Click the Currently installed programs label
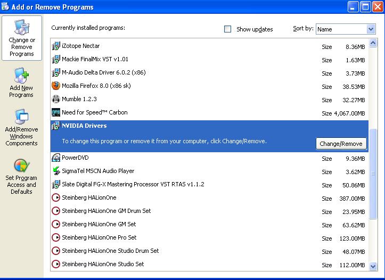Image resolution: width=385 pixels, height=280 pixels. tap(88, 28)
